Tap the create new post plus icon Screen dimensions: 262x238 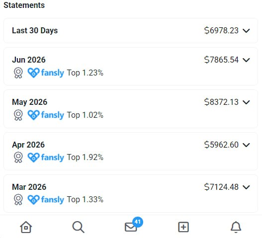[183, 227]
